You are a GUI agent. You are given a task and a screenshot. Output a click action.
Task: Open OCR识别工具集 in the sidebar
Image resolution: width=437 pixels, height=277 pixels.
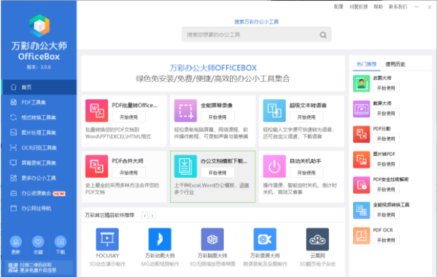click(x=39, y=147)
